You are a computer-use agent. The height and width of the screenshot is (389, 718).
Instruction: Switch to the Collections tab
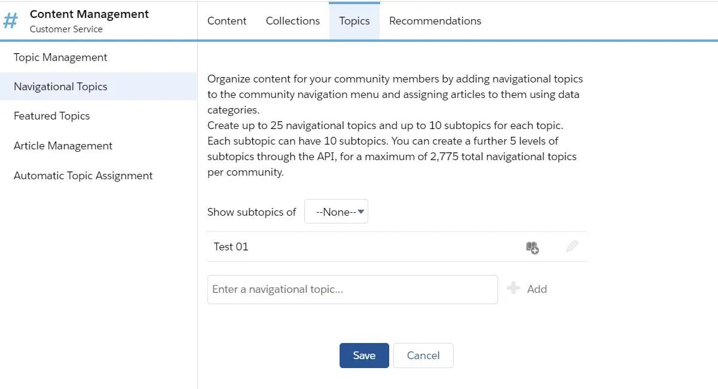pos(293,21)
